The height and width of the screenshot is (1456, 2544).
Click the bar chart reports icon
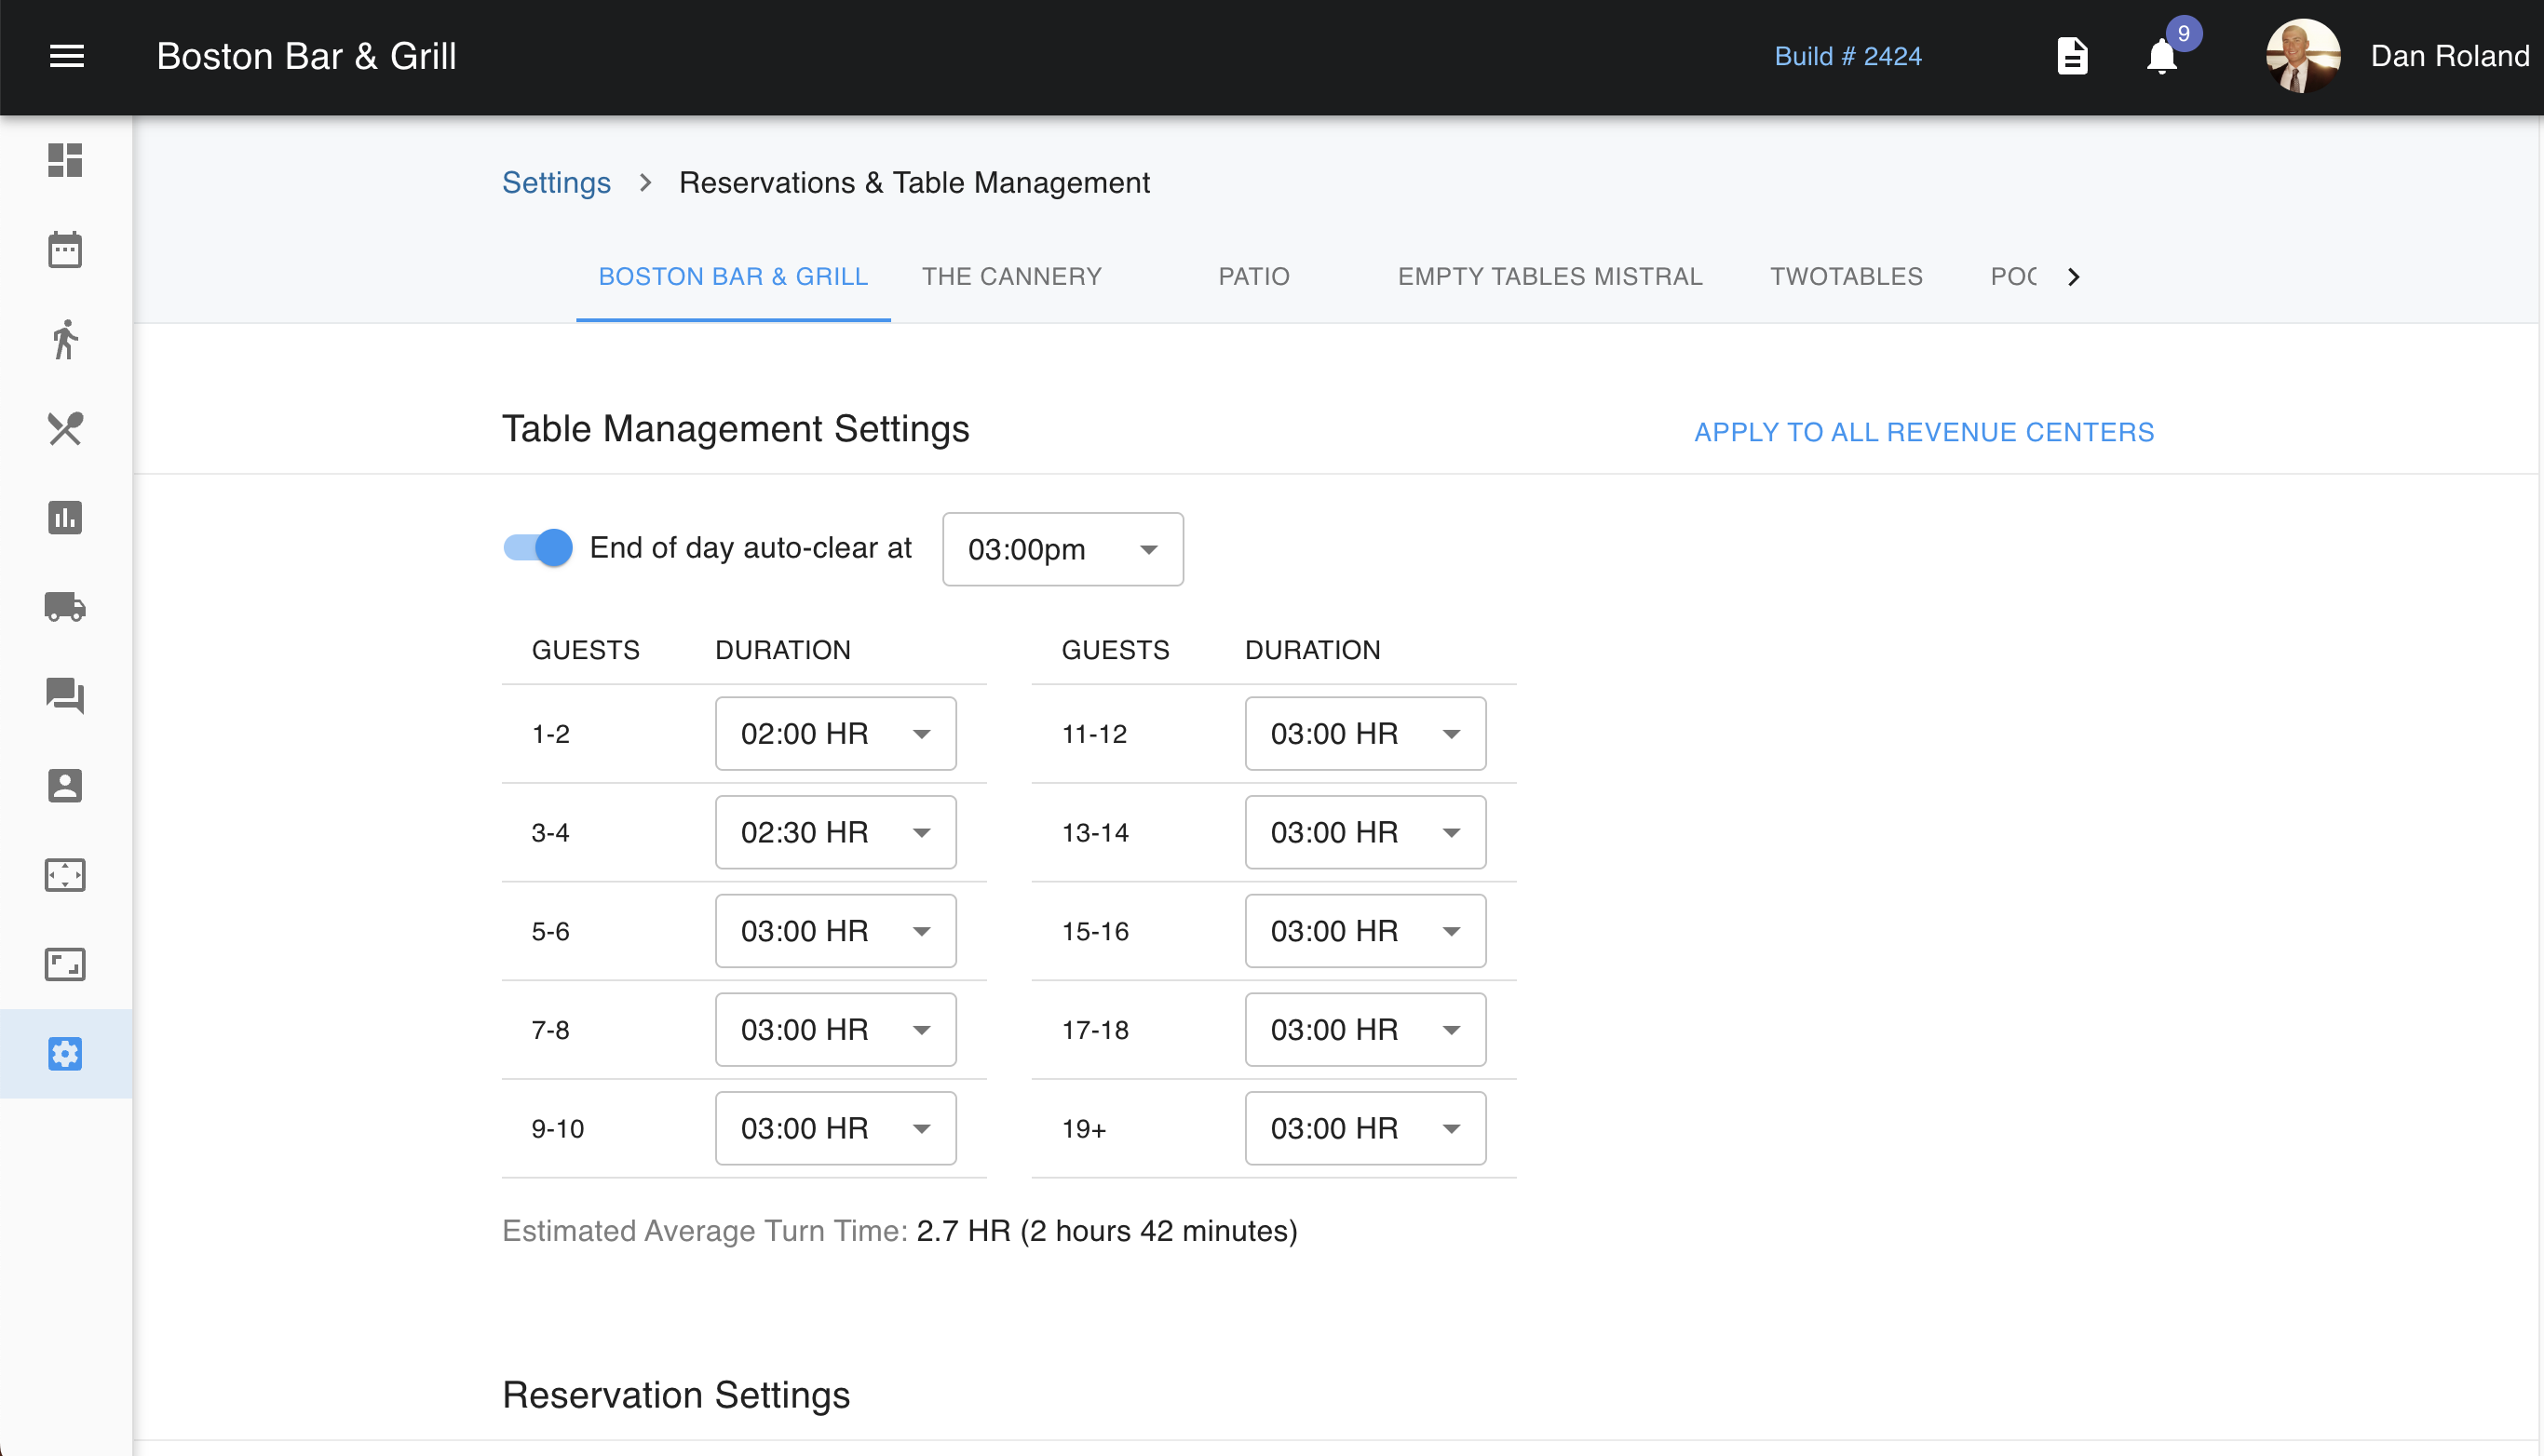[x=65, y=518]
